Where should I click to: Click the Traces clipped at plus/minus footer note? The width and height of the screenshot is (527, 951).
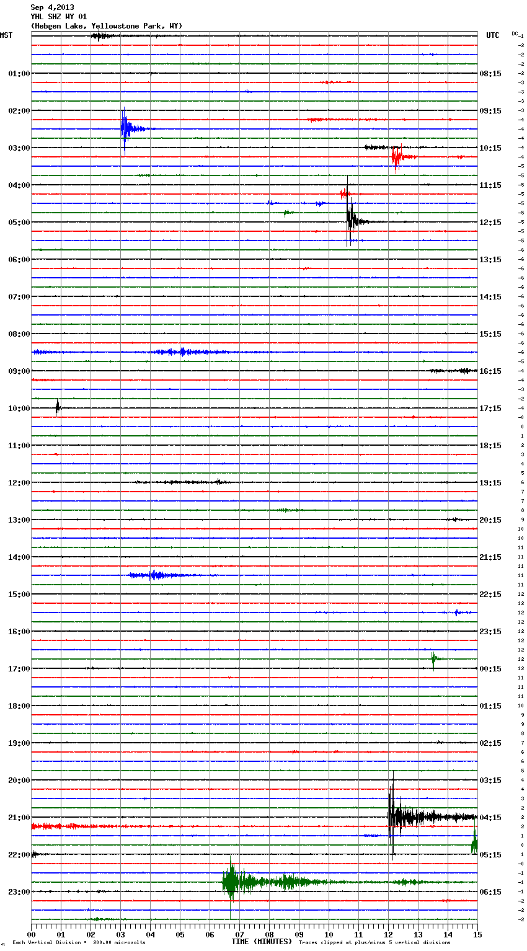pos(374,943)
